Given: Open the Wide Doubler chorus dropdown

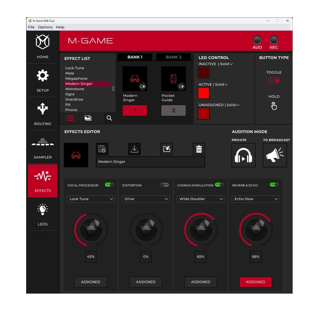Looking at the screenshot, I should point(201,199).
